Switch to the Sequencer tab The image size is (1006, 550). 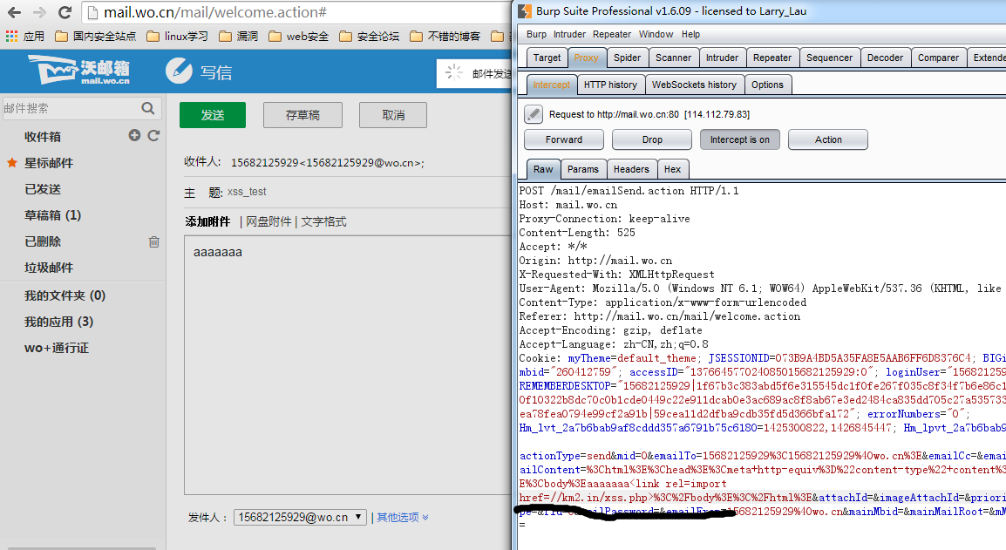pyautogui.click(x=829, y=58)
